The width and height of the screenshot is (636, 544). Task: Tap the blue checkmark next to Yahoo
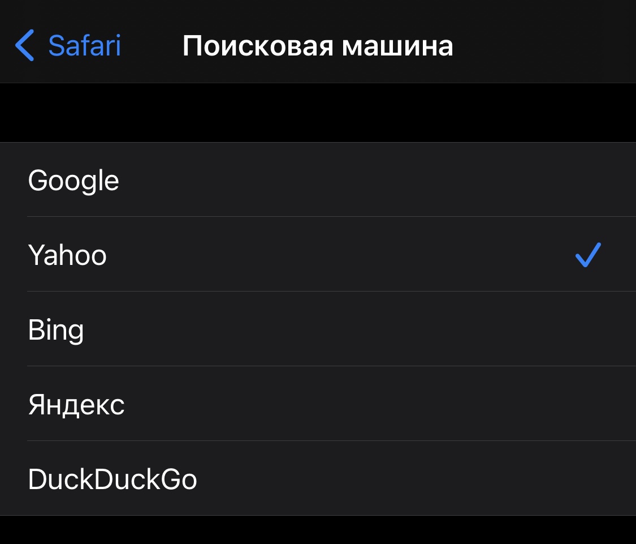pyautogui.click(x=588, y=255)
